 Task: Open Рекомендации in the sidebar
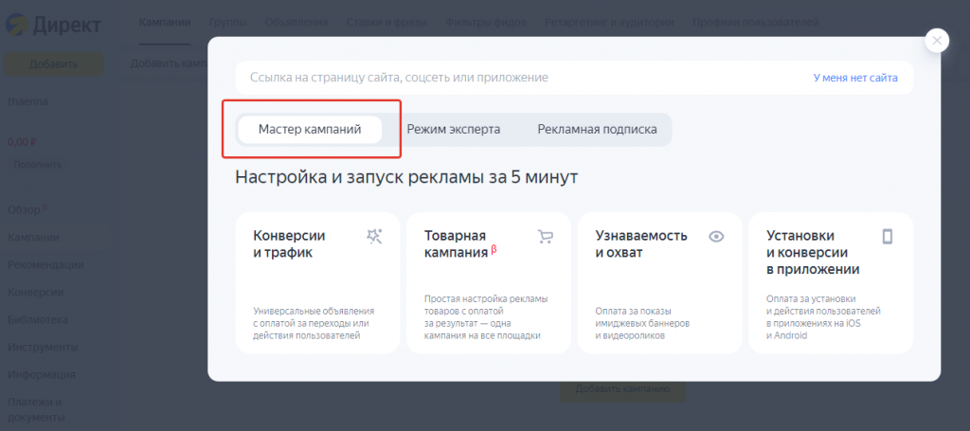pos(45,264)
